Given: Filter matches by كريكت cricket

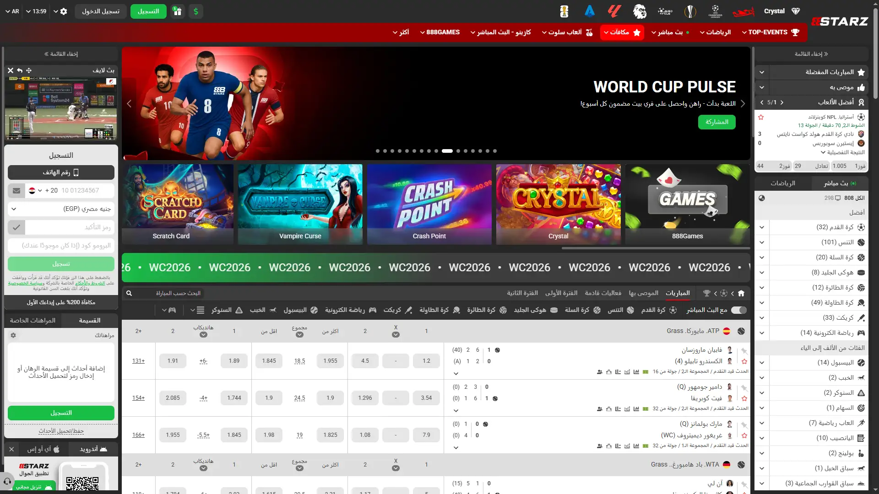Looking at the screenshot, I should point(398,310).
